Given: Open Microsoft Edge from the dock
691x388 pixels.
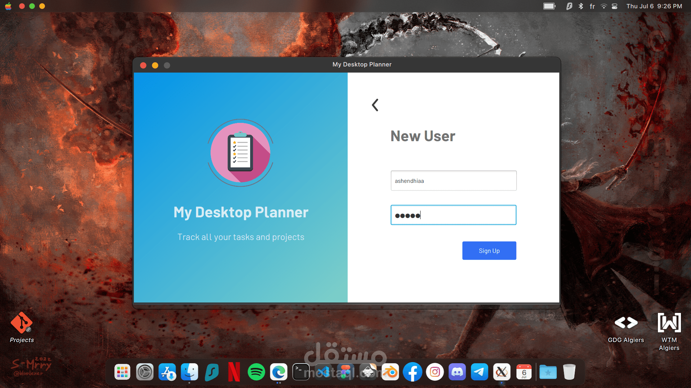Looking at the screenshot, I should pyautogui.click(x=279, y=372).
